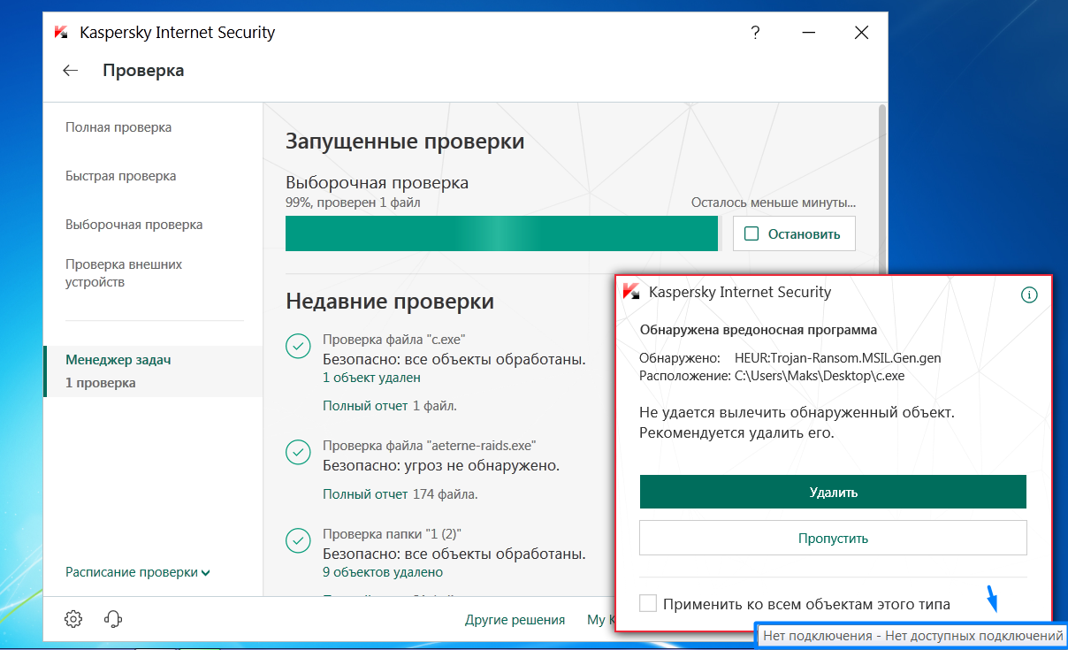Click the checkmark for folder "1 (2)" scan

pyautogui.click(x=299, y=539)
